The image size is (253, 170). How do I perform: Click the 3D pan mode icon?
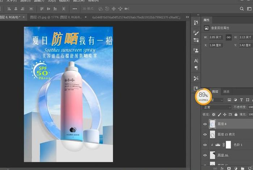(113, 9)
